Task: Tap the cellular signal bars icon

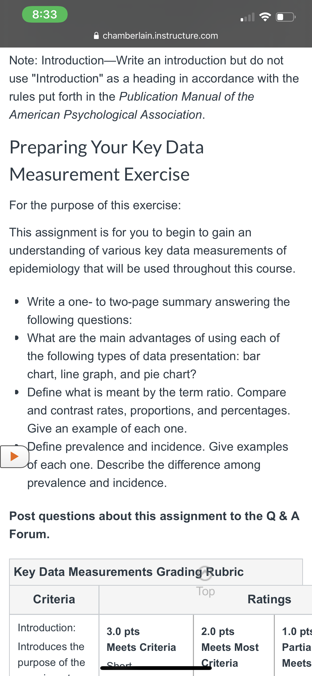Action: (x=247, y=17)
